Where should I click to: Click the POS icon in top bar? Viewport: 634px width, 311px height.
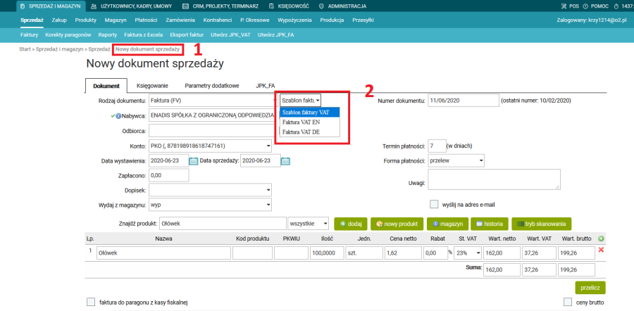tap(551, 6)
